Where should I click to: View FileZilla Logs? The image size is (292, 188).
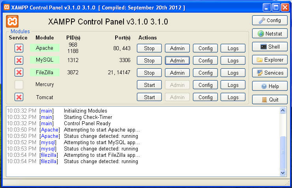233,73
